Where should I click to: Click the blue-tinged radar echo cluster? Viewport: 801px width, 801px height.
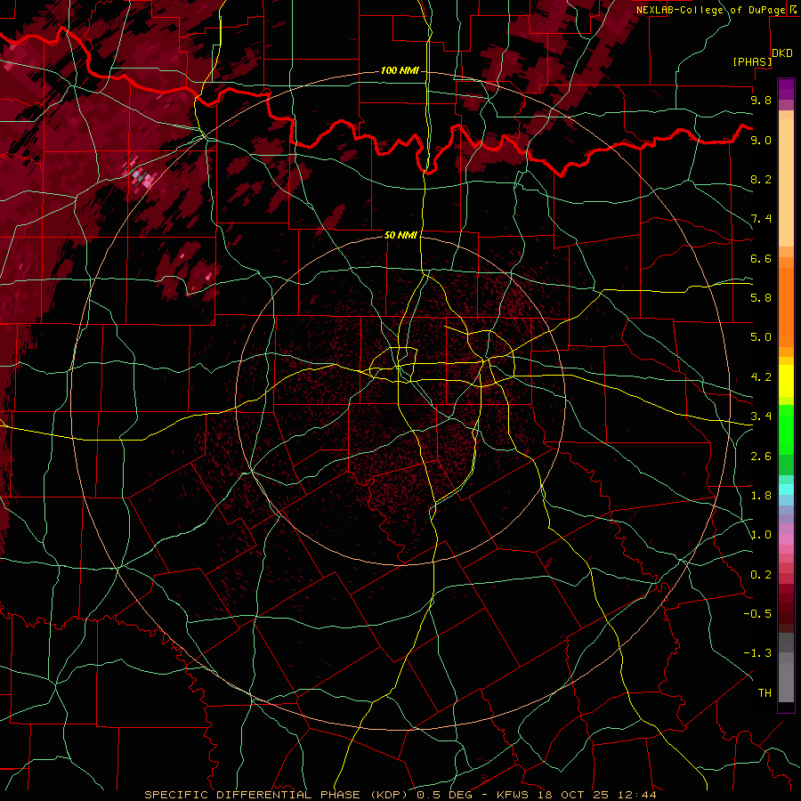coord(136,174)
